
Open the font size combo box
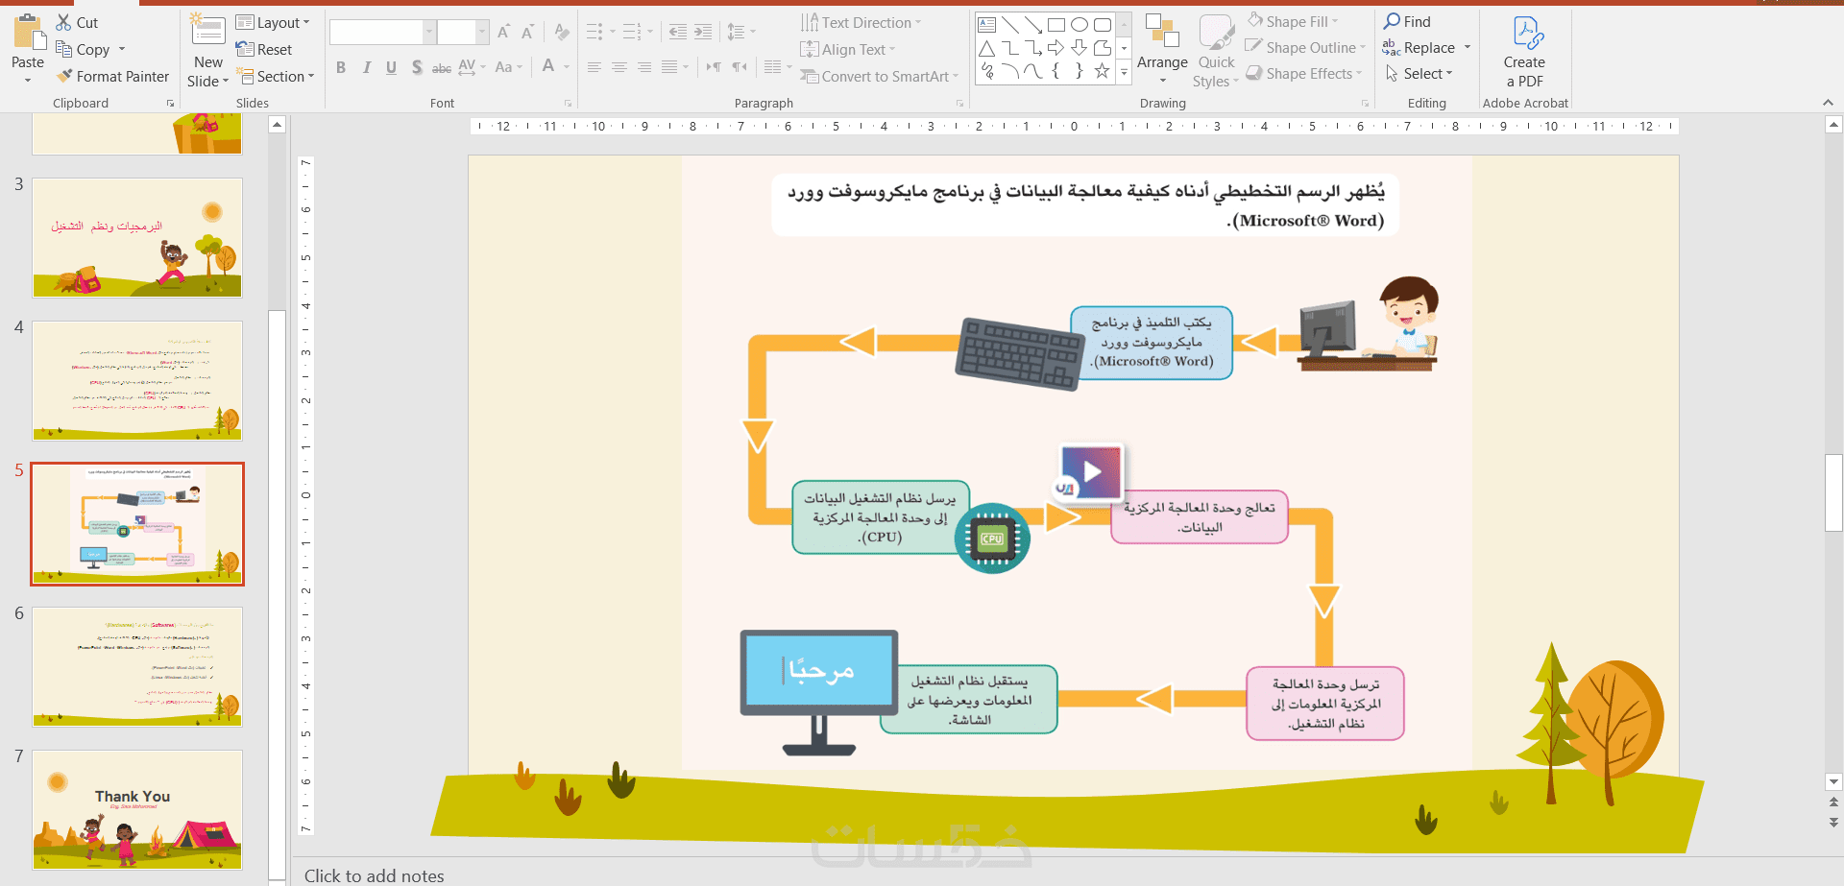pyautogui.click(x=464, y=33)
